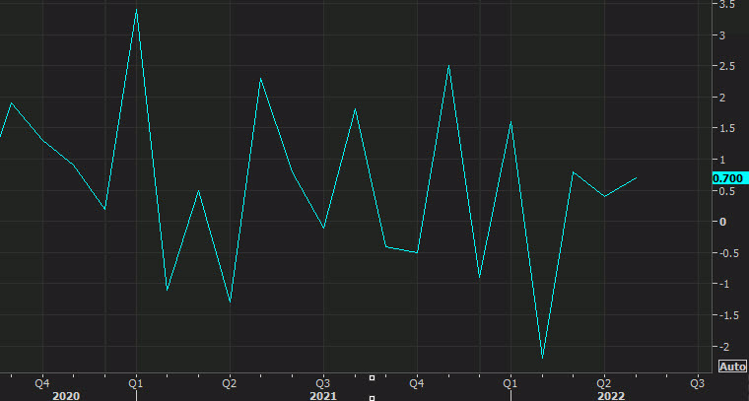The height and width of the screenshot is (401, 749).
Task: Click the 2.5 peak after Q4 2021
Action: coord(448,66)
